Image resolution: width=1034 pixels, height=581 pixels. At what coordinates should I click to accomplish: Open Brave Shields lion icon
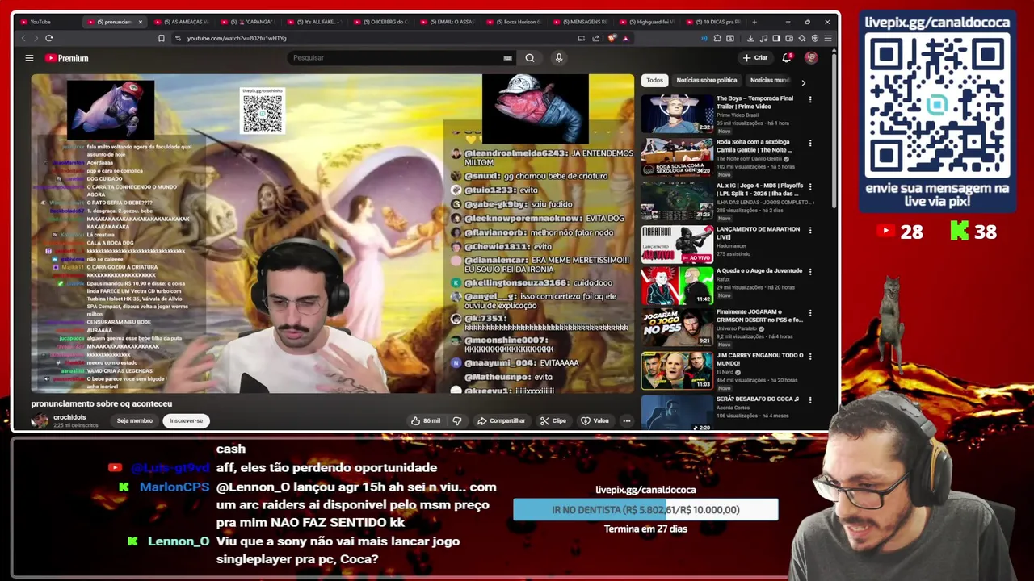[x=612, y=38]
